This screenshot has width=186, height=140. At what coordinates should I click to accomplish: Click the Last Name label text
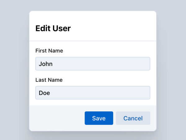tap(49, 80)
